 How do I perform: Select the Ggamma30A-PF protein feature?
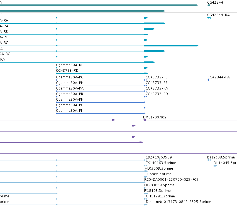101,103
